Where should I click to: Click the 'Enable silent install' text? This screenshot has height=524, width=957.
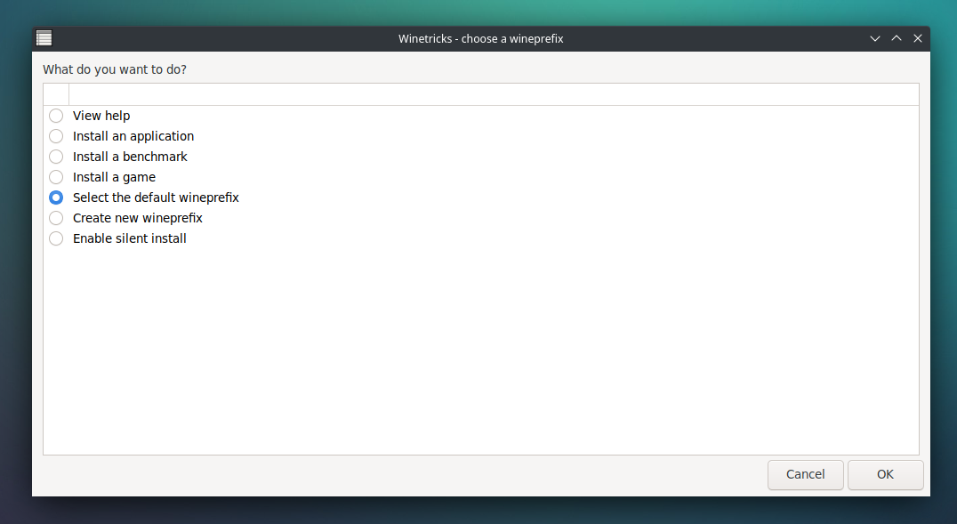[x=129, y=238]
